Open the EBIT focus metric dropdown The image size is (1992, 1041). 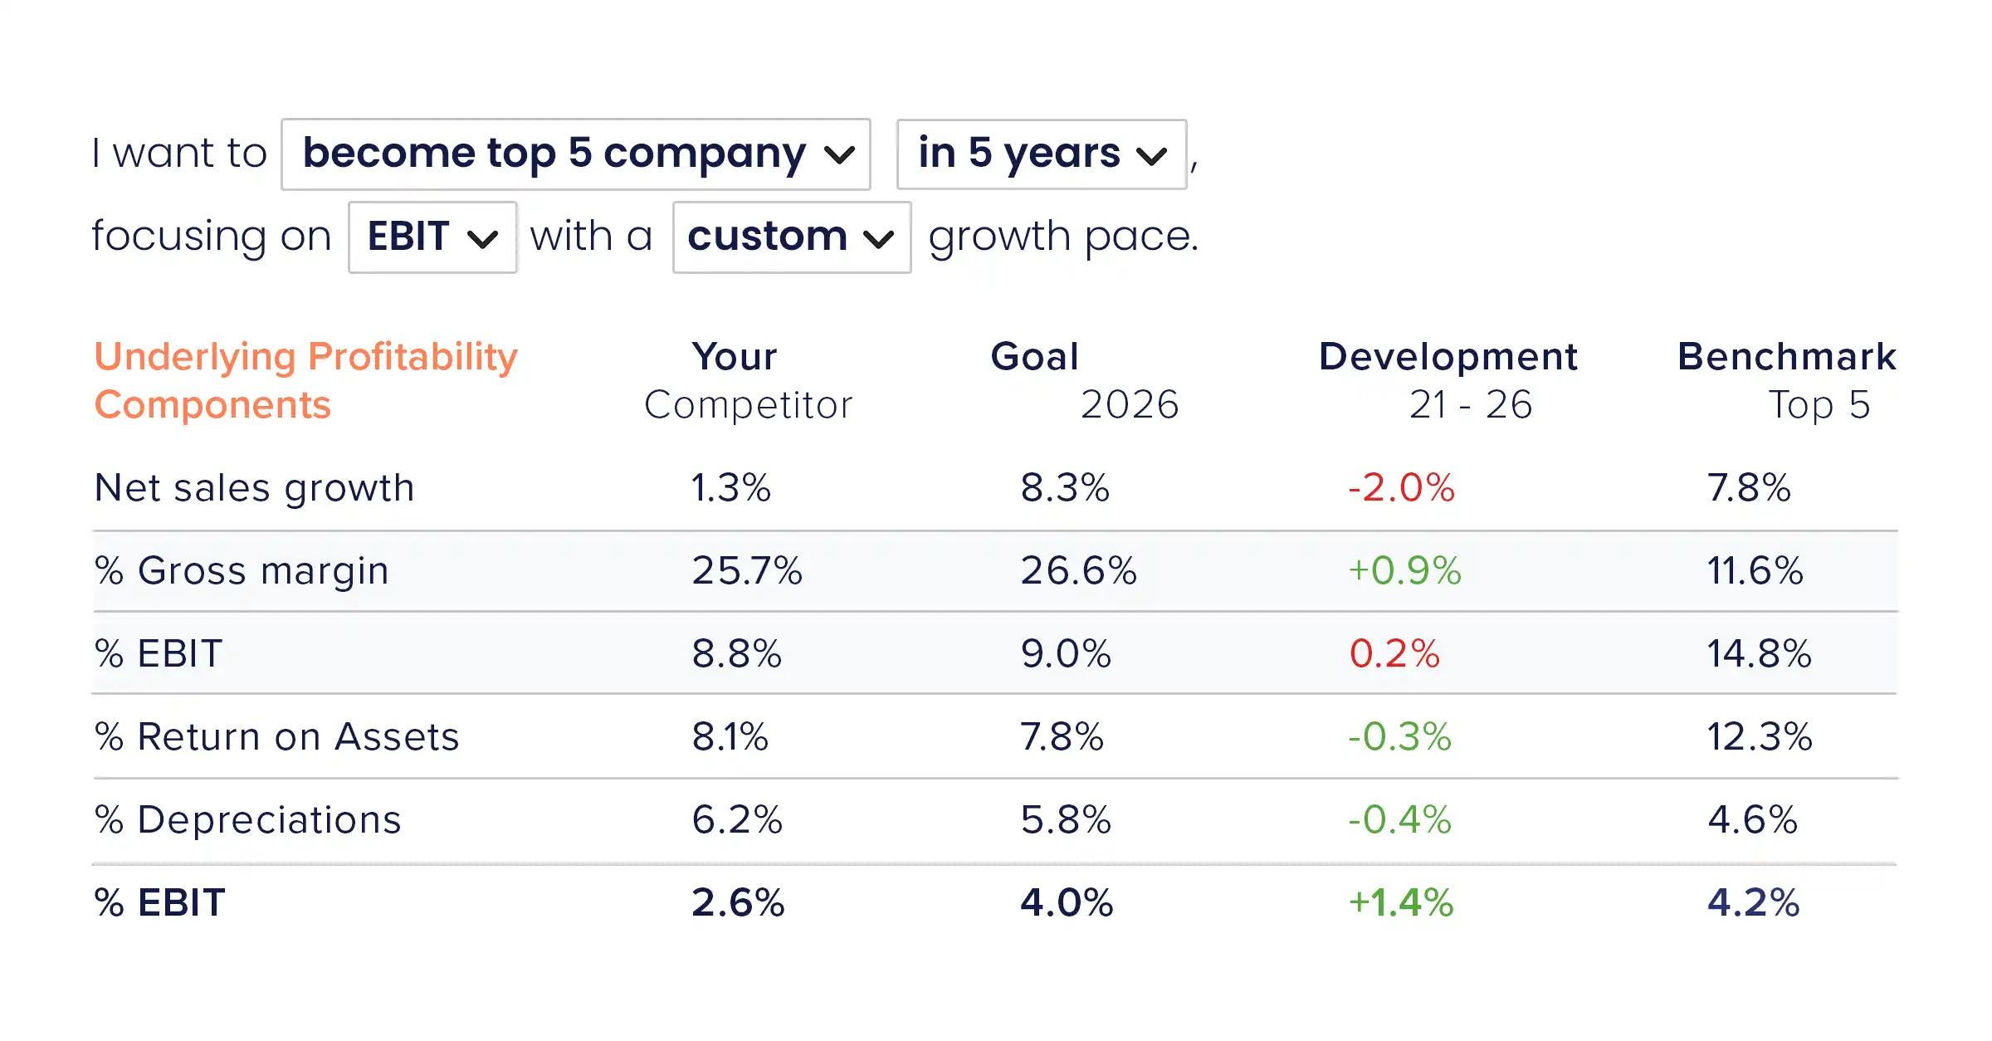432,237
